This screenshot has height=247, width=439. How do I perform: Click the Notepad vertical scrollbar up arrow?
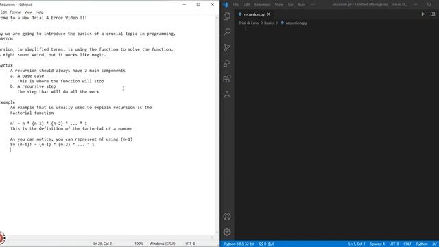click(217, 18)
